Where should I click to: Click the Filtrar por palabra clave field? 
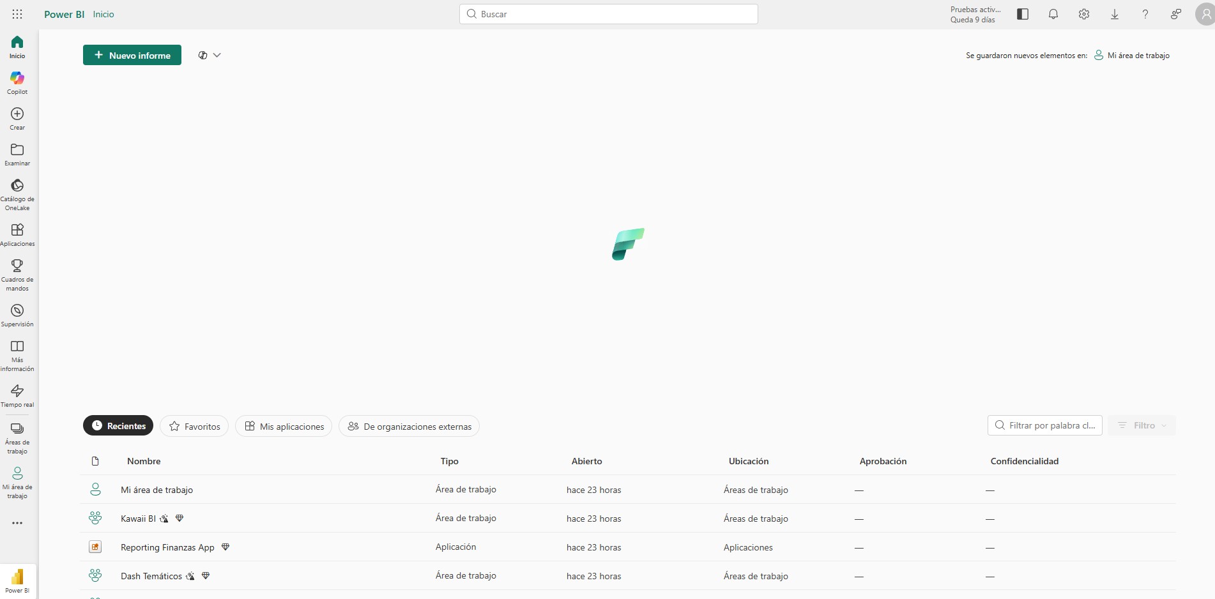(1045, 425)
